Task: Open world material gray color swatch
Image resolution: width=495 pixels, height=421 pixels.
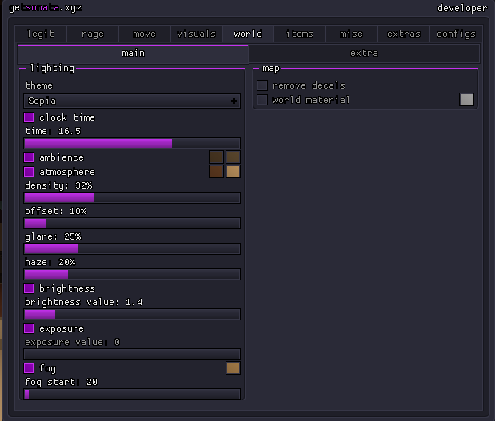Action: [x=466, y=100]
